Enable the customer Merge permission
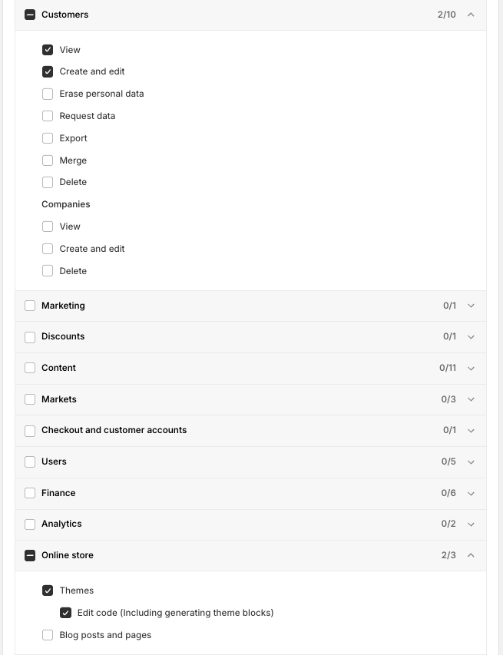The image size is (503, 655). click(x=48, y=160)
